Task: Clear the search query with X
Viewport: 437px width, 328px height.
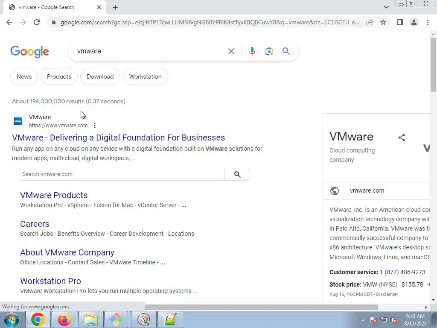Action: click(231, 51)
